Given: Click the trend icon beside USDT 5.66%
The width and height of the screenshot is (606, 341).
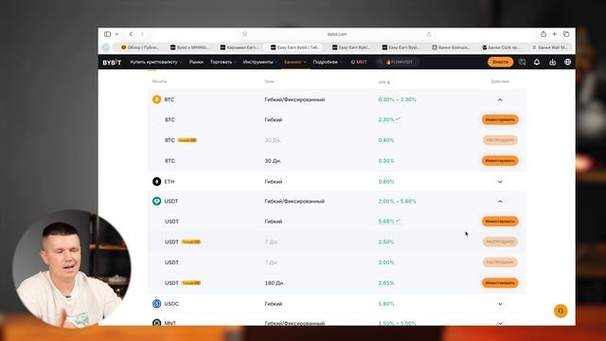Looking at the screenshot, I should (x=398, y=221).
